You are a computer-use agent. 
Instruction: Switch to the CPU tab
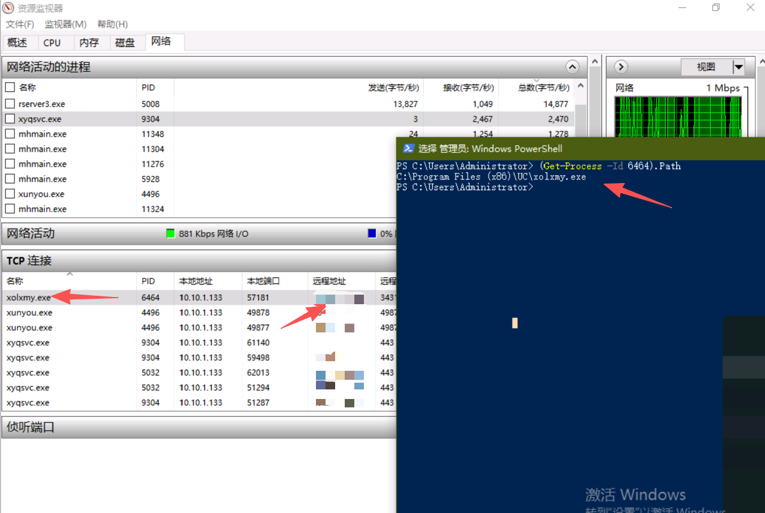pyautogui.click(x=52, y=43)
